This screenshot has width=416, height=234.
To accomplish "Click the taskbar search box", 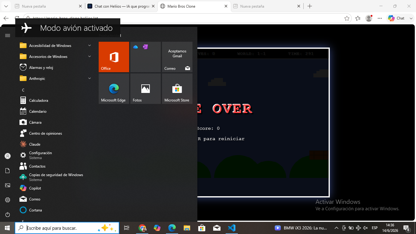I will pos(67,228).
